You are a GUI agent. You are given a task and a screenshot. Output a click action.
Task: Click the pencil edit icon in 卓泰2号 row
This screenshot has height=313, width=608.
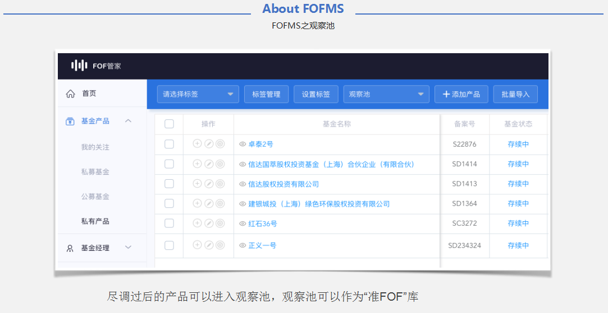point(209,143)
